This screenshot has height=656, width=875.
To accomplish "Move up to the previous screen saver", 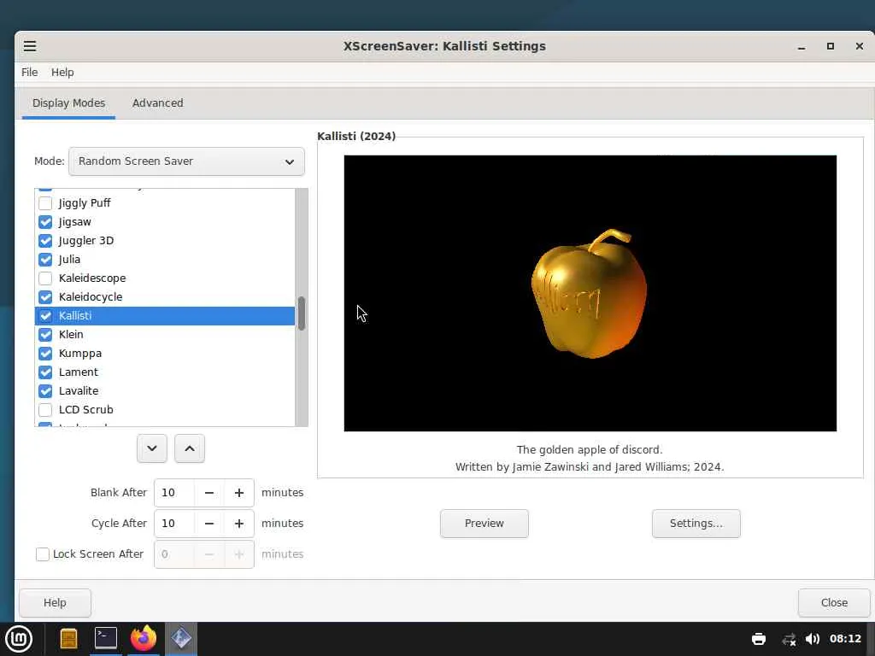I will point(190,448).
